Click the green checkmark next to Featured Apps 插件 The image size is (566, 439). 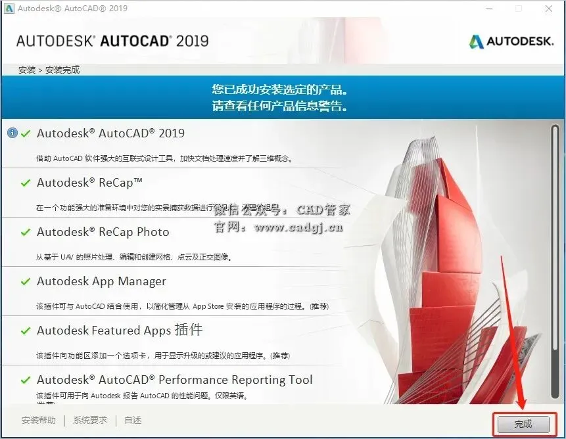[26, 331]
